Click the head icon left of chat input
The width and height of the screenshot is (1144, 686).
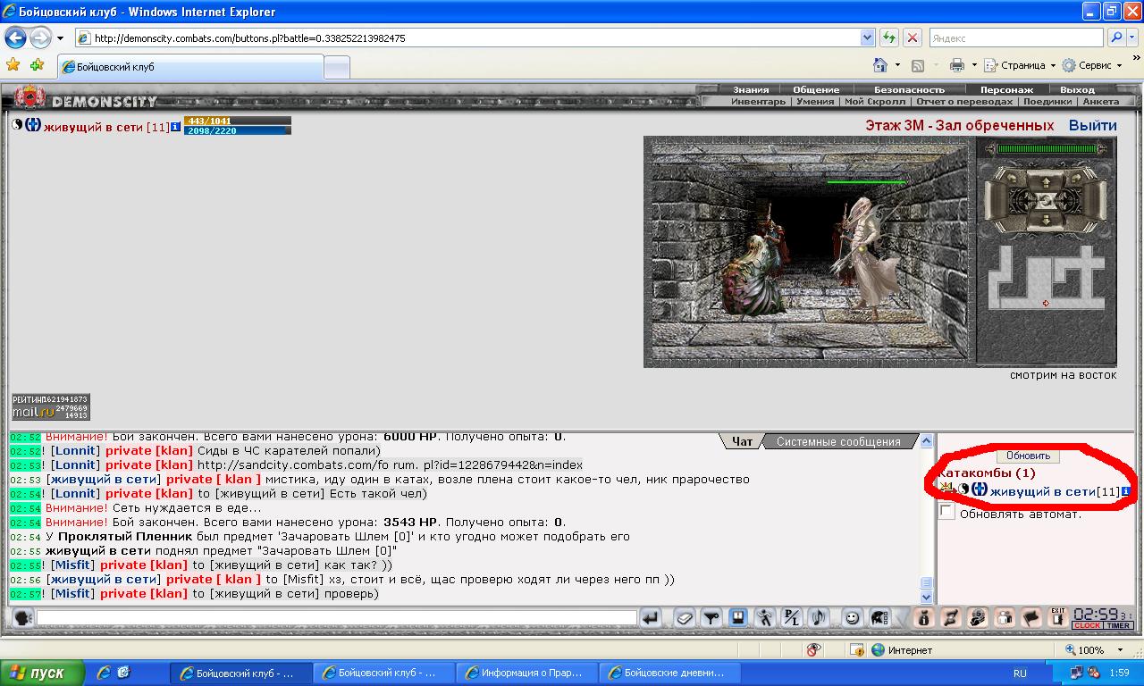[x=23, y=617]
